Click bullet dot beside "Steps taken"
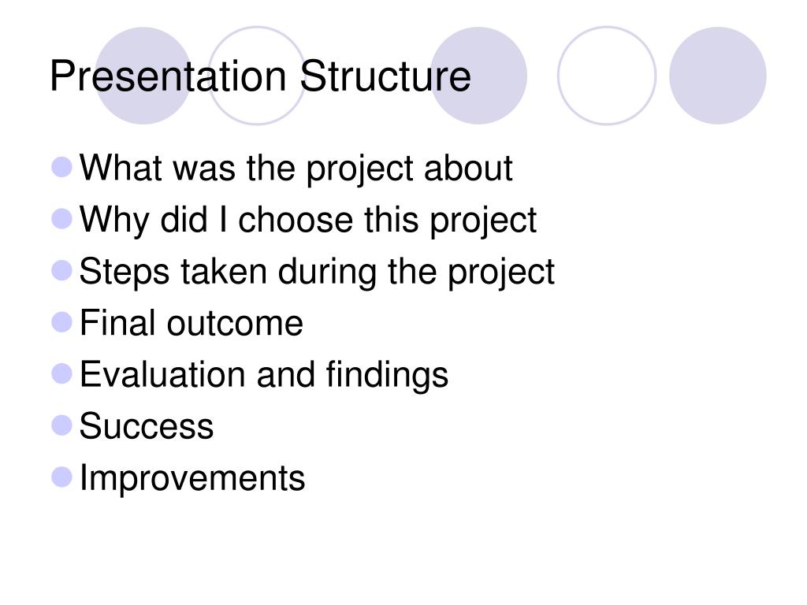Viewport: 807px width, 605px height. point(61,271)
